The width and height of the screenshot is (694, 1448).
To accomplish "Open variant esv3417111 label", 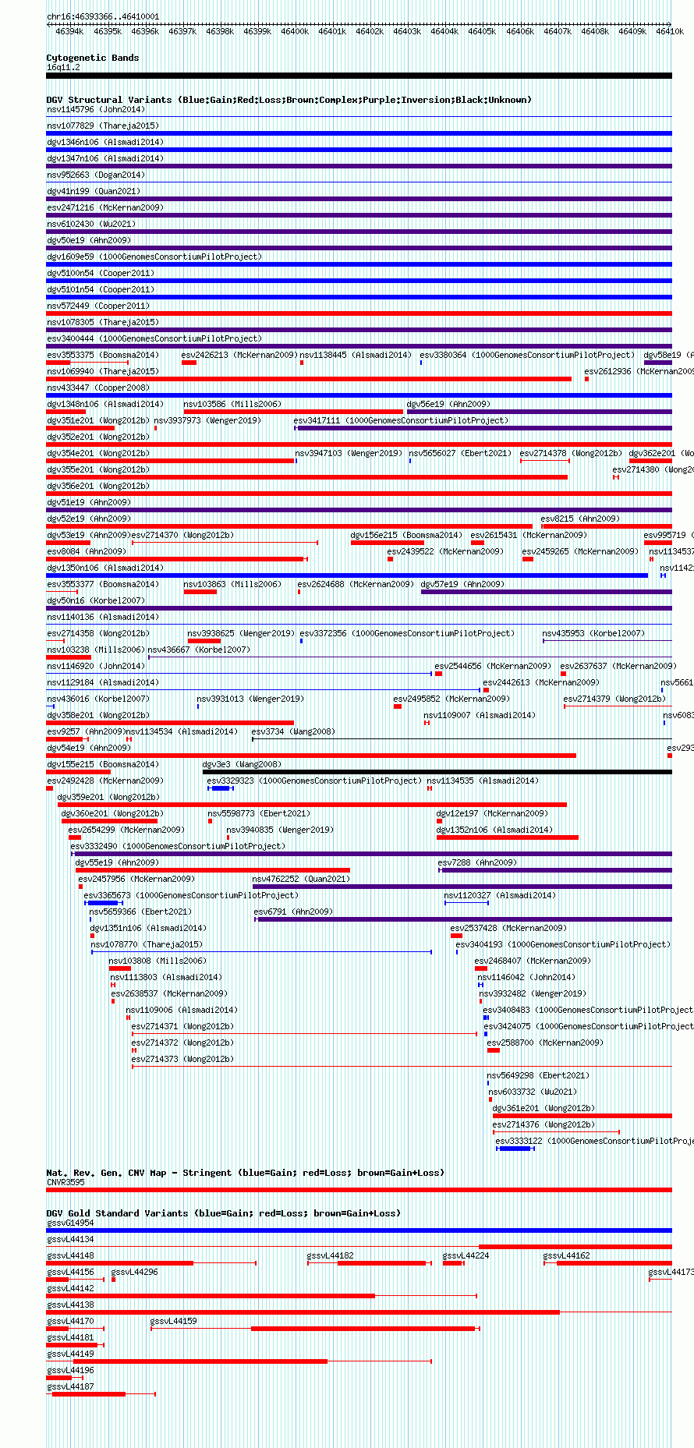I will pyautogui.click(x=401, y=420).
